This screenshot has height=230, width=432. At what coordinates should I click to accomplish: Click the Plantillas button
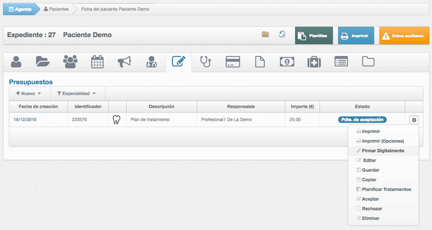(314, 36)
